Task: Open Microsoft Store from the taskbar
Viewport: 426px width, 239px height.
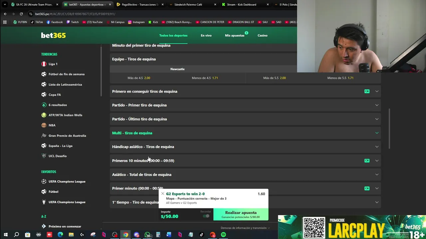Action: pos(28,235)
